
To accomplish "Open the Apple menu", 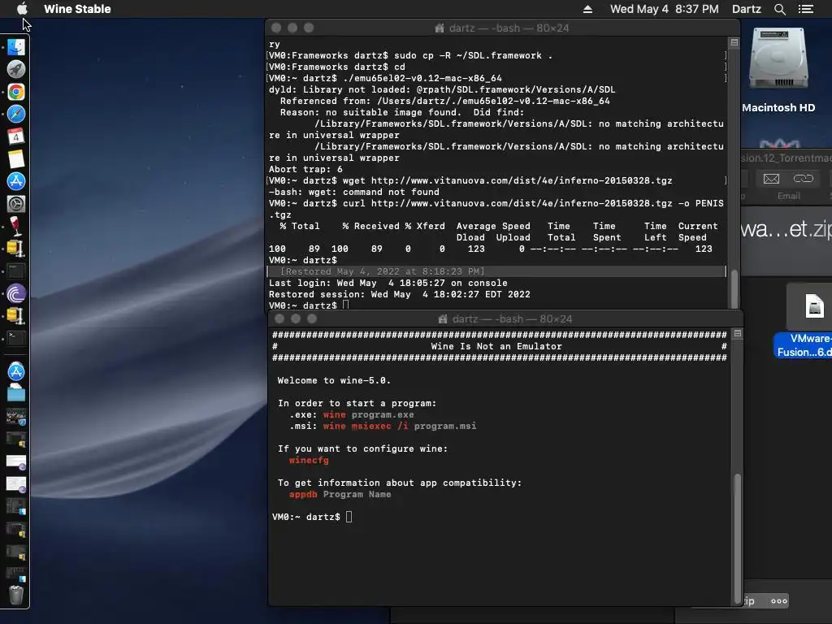I will pos(22,8).
